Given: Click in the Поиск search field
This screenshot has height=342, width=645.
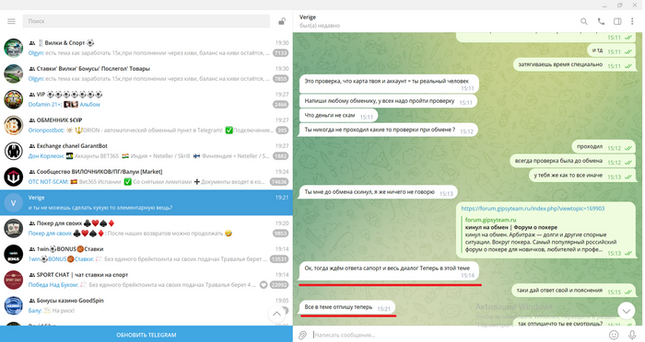Looking at the screenshot, I should pos(146,21).
